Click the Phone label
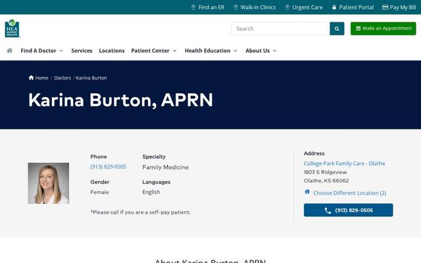 tap(99, 156)
